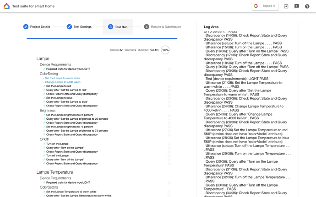The width and height of the screenshot is (316, 197).
Task: Click "Query after 'Set the Lampe brightness to 75 percent'"
Action: point(77,131)
